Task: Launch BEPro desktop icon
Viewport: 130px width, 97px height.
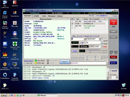Action: tap(5, 45)
